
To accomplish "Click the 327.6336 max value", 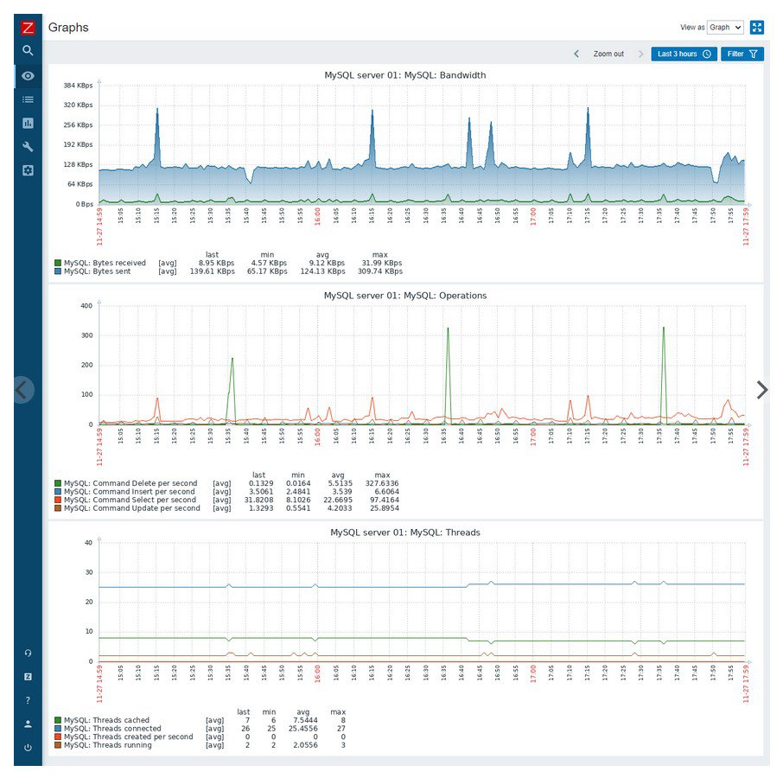I will [x=382, y=483].
